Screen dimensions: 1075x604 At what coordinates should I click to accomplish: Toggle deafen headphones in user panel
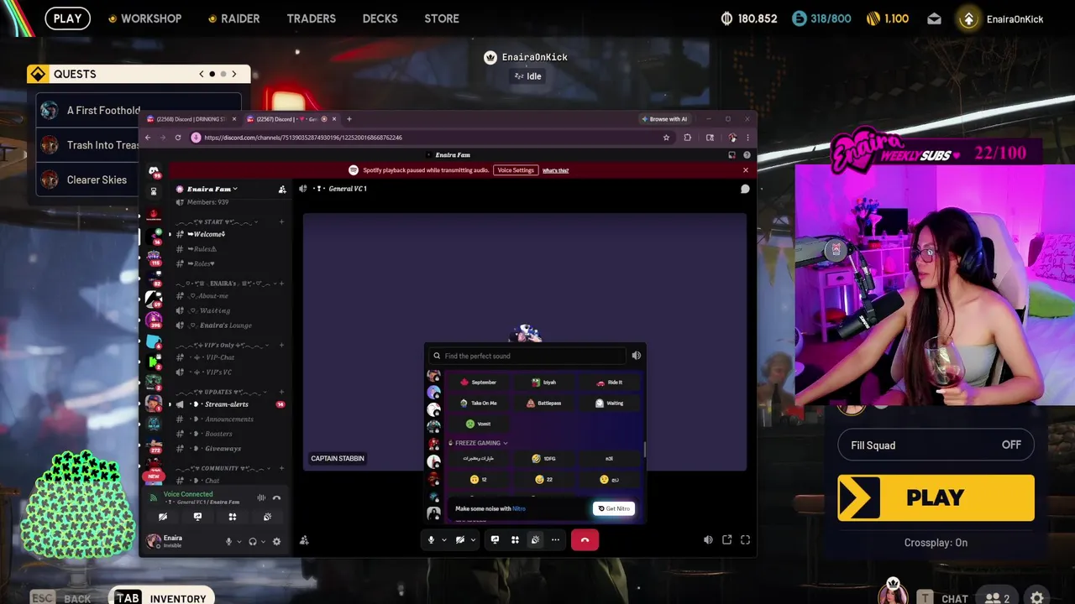pos(253,542)
